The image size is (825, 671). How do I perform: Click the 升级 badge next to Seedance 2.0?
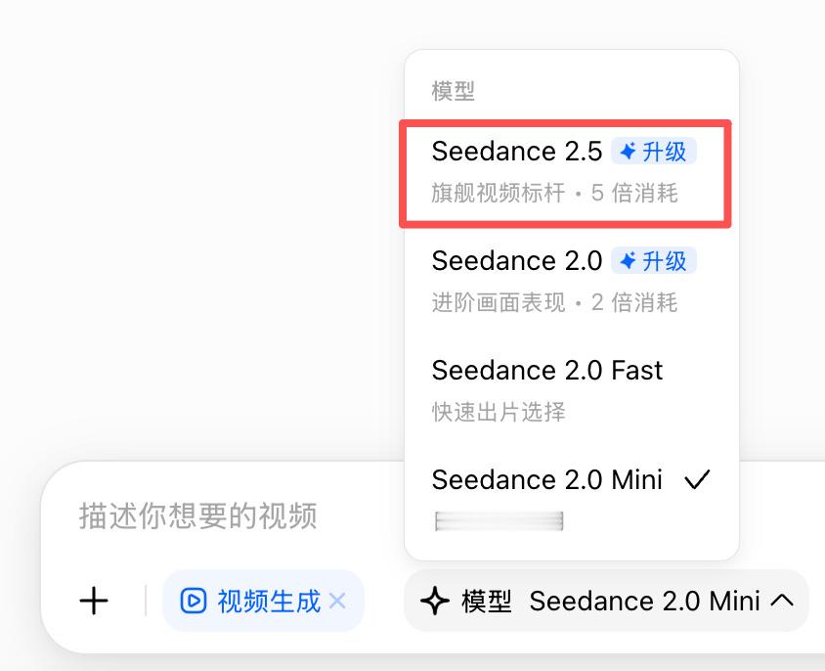pyautogui.click(x=654, y=261)
